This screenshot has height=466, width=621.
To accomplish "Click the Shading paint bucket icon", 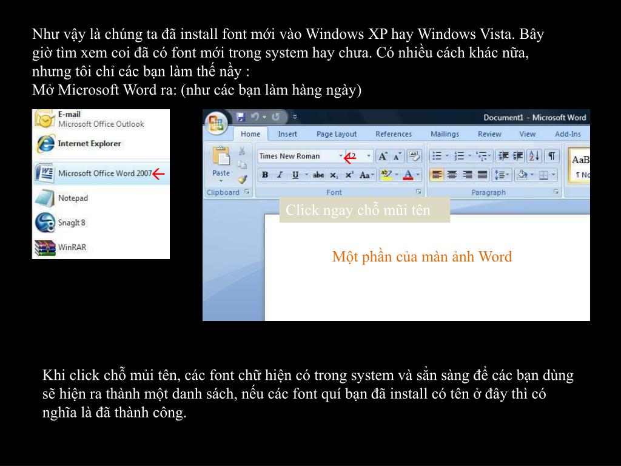I will [x=523, y=175].
